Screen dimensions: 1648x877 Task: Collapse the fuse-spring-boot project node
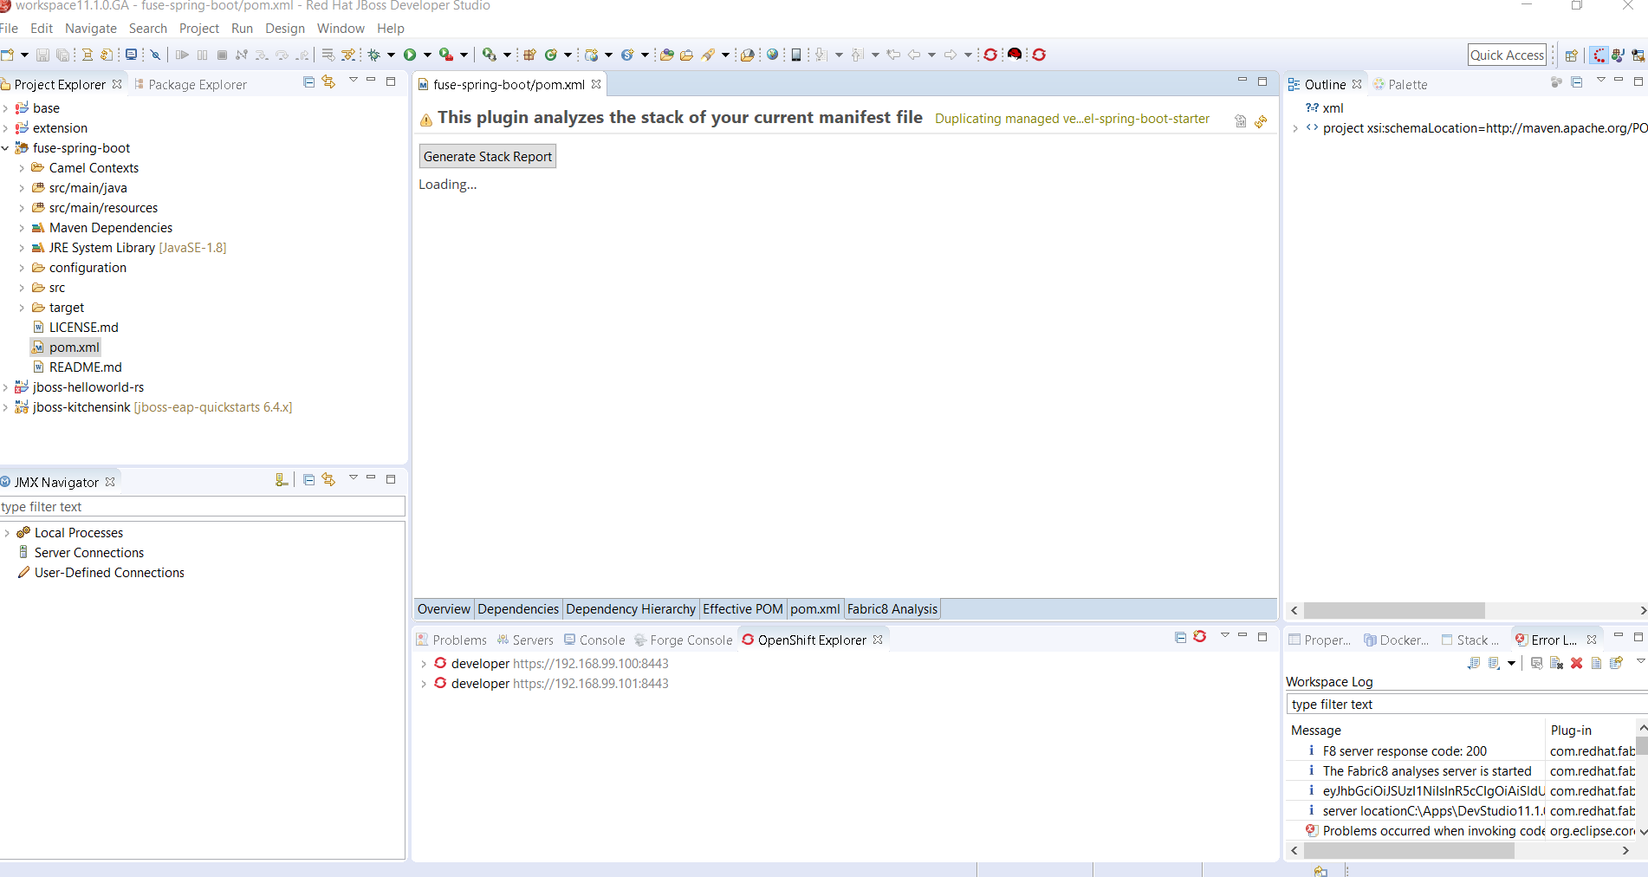[x=6, y=148]
